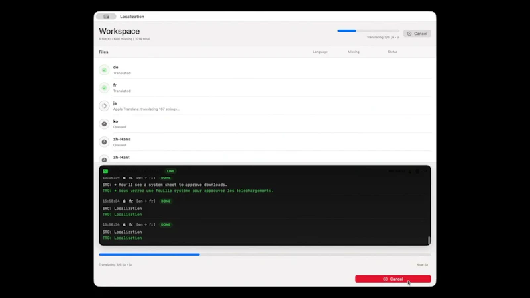The image size is (530, 298).
Task: Click the Workspace heading
Action: point(119,31)
